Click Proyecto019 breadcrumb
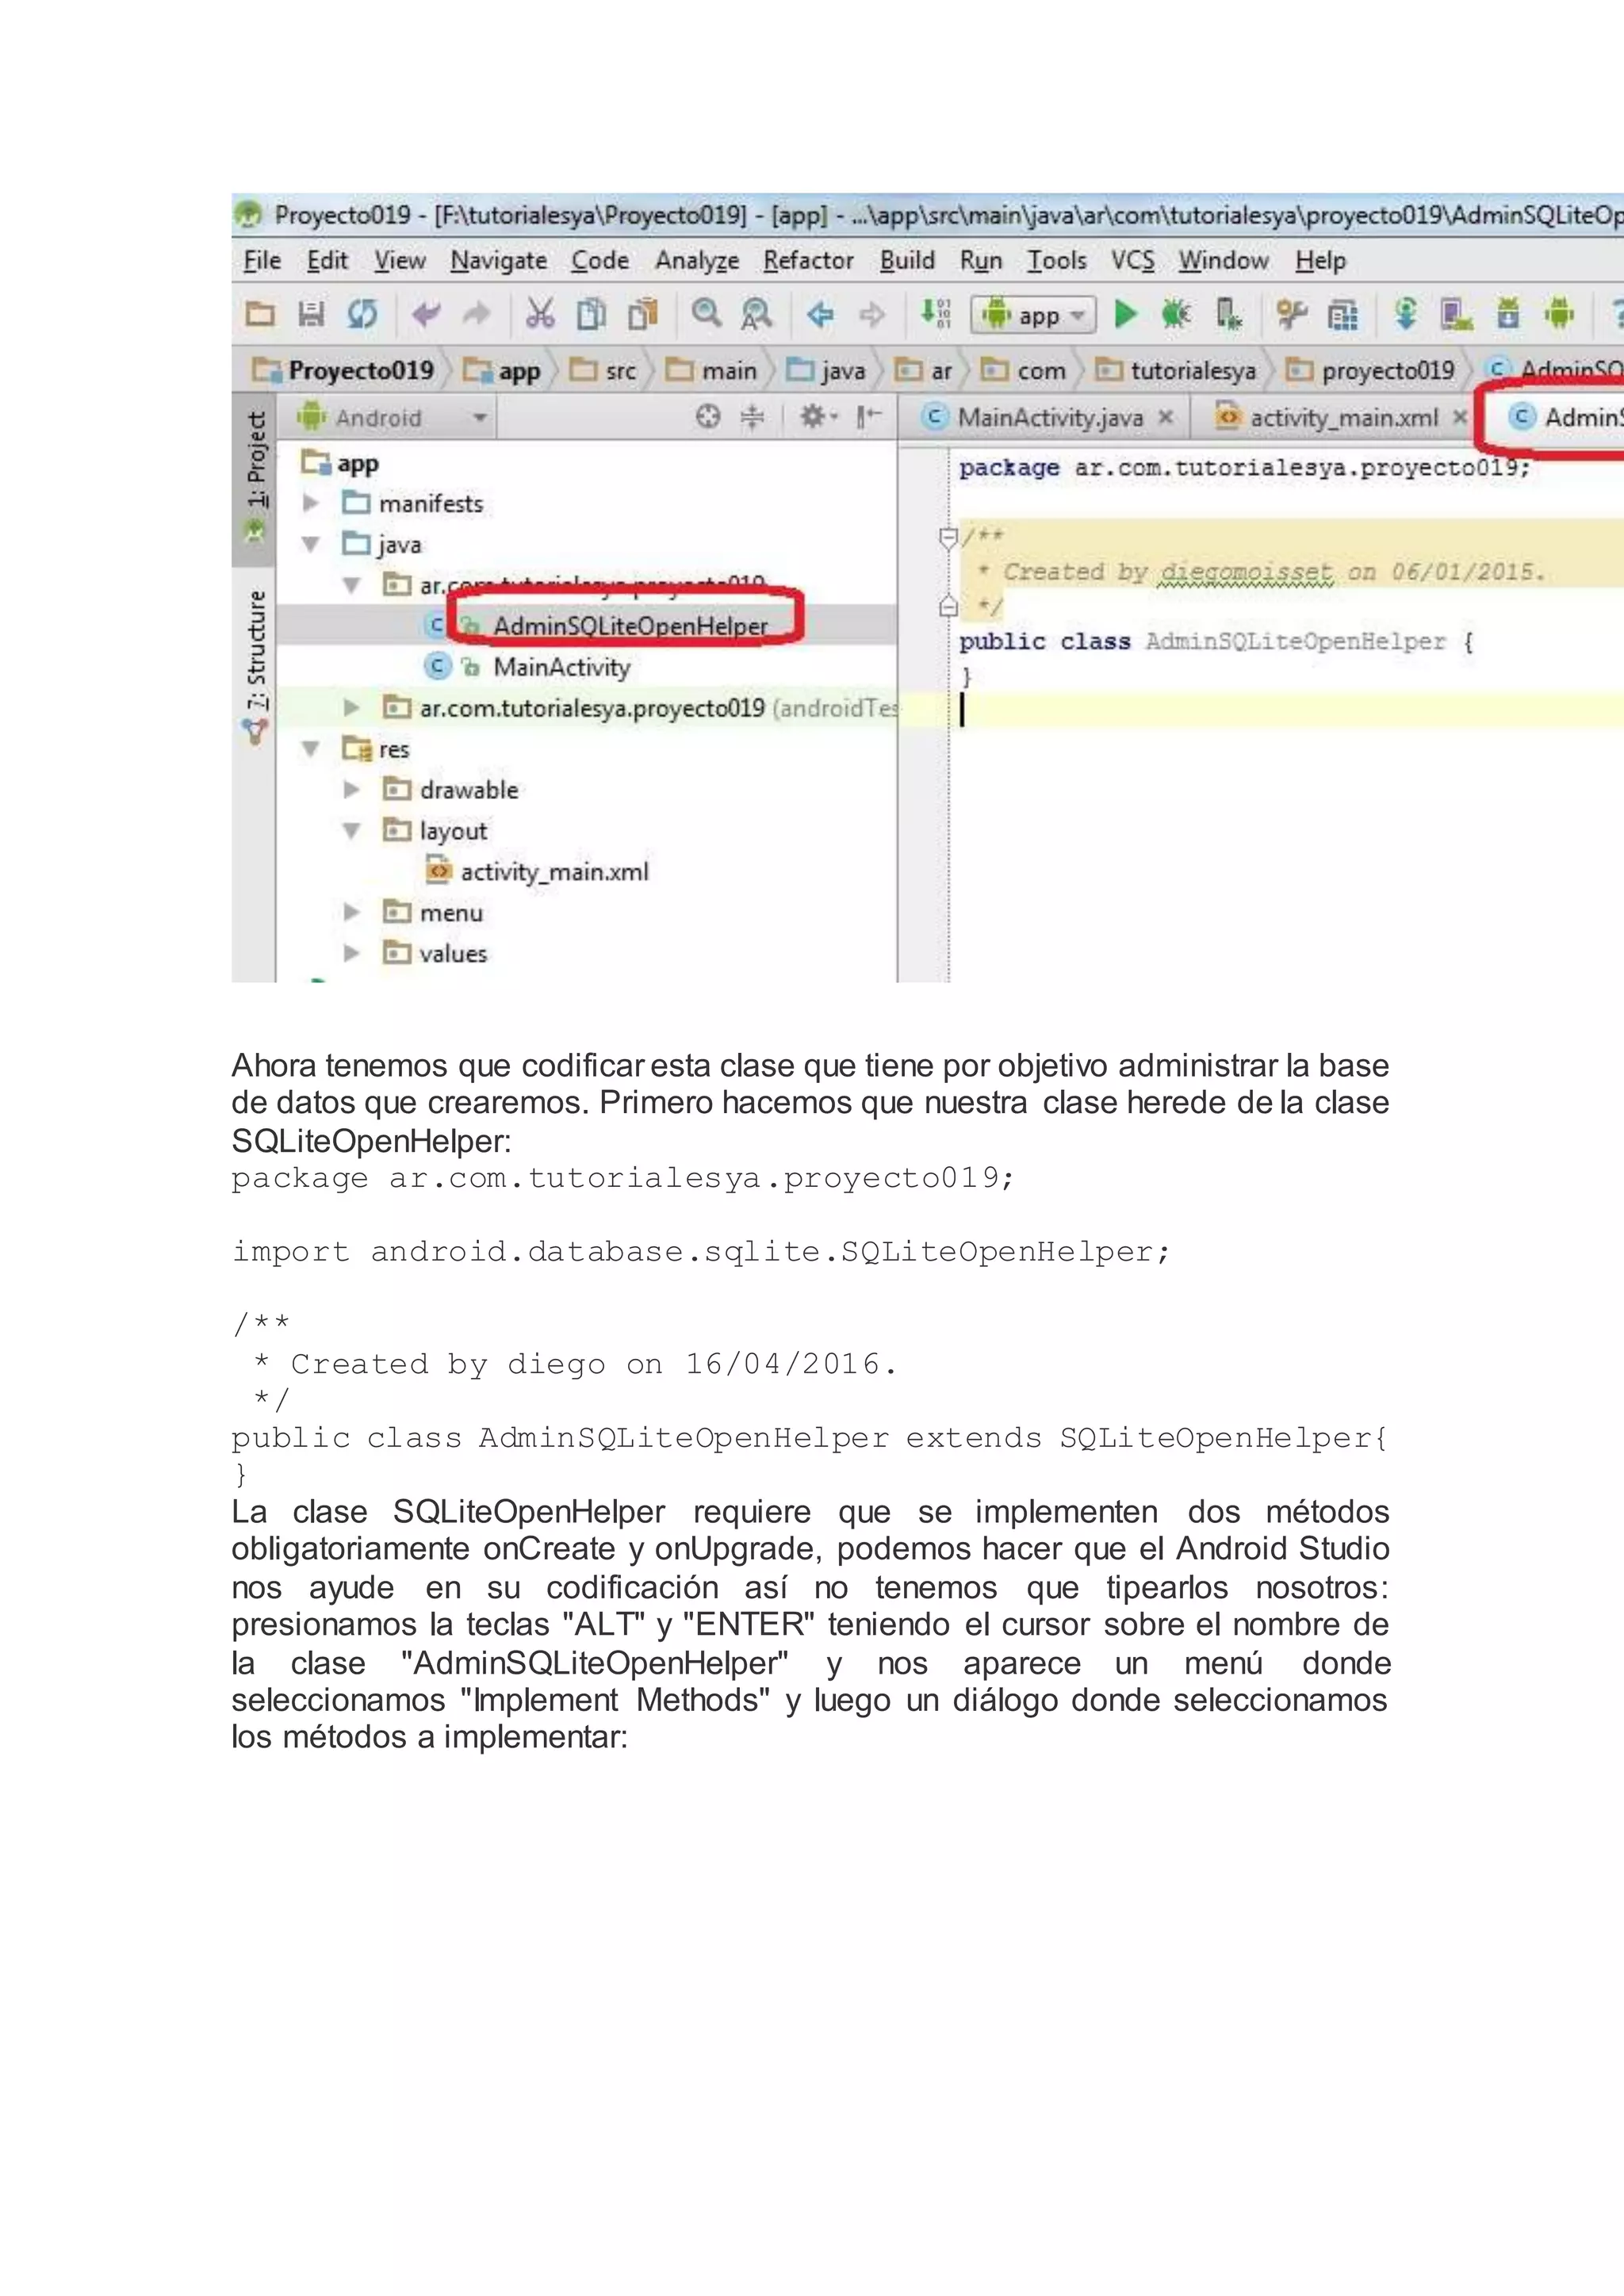 click(x=343, y=370)
